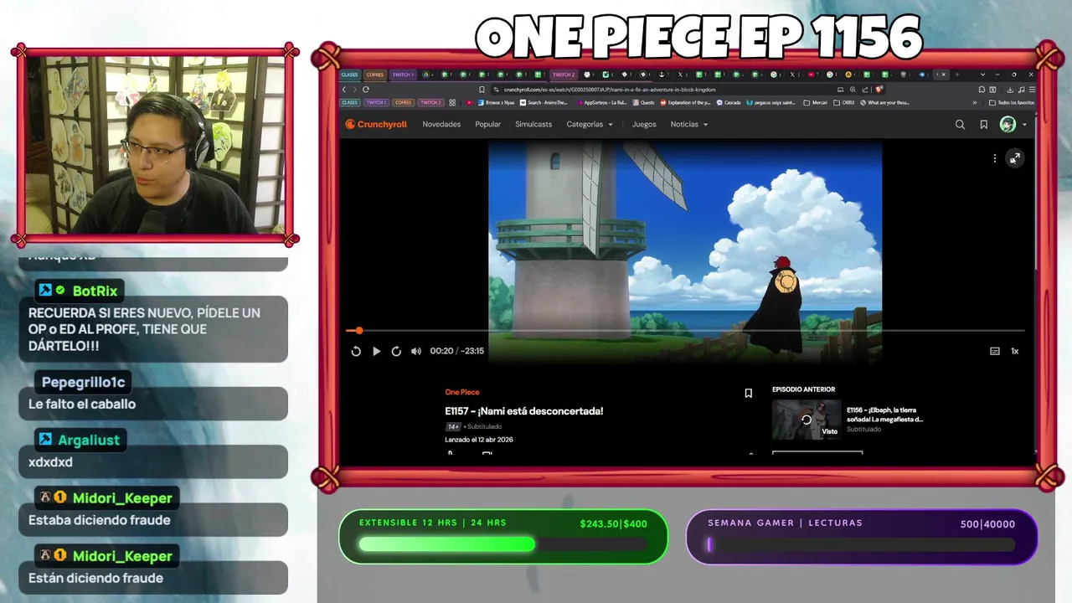
Task: Close the active browser tab
Action: coord(944,75)
